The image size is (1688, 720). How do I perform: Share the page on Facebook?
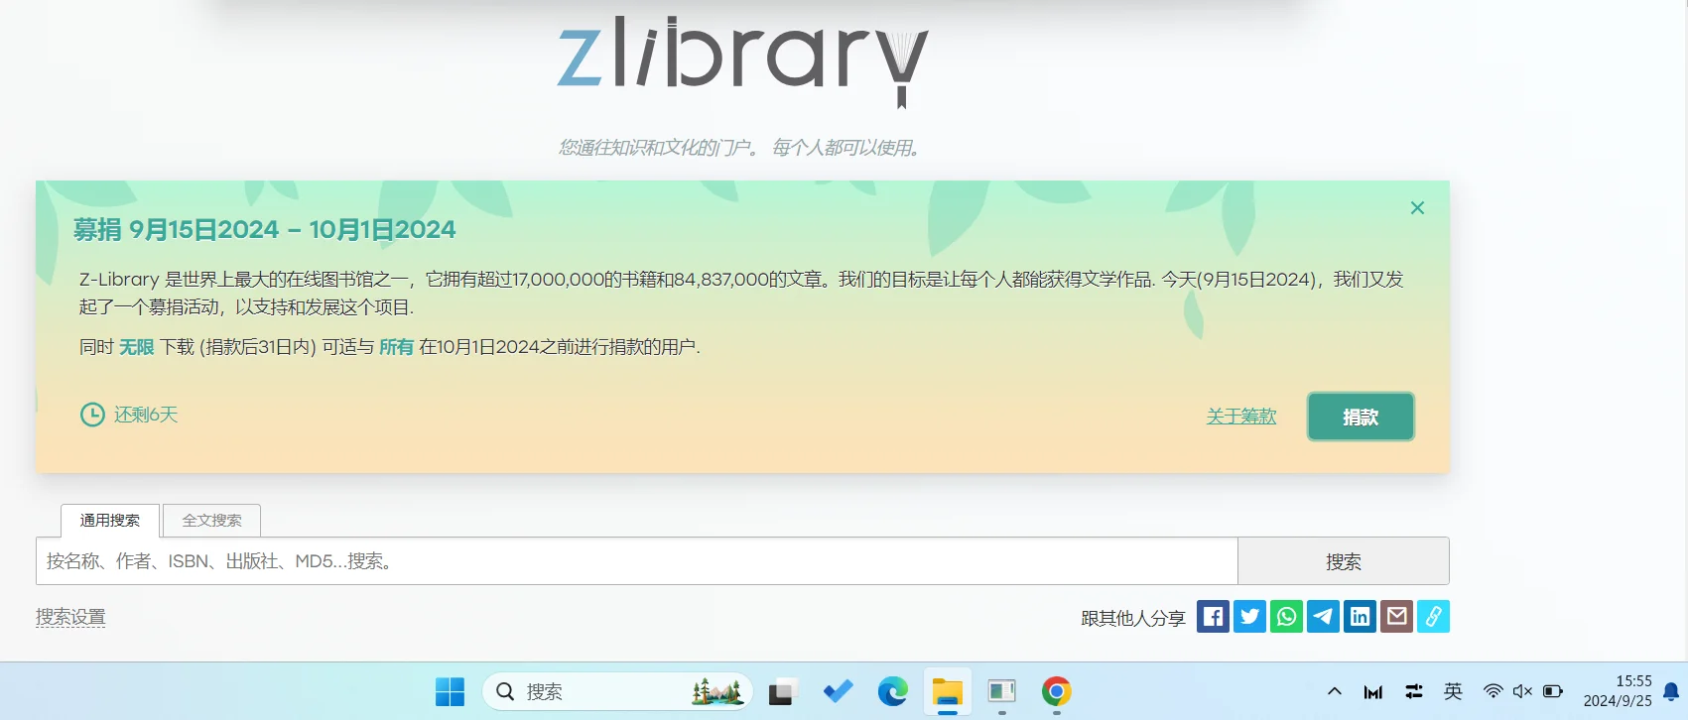click(1213, 617)
